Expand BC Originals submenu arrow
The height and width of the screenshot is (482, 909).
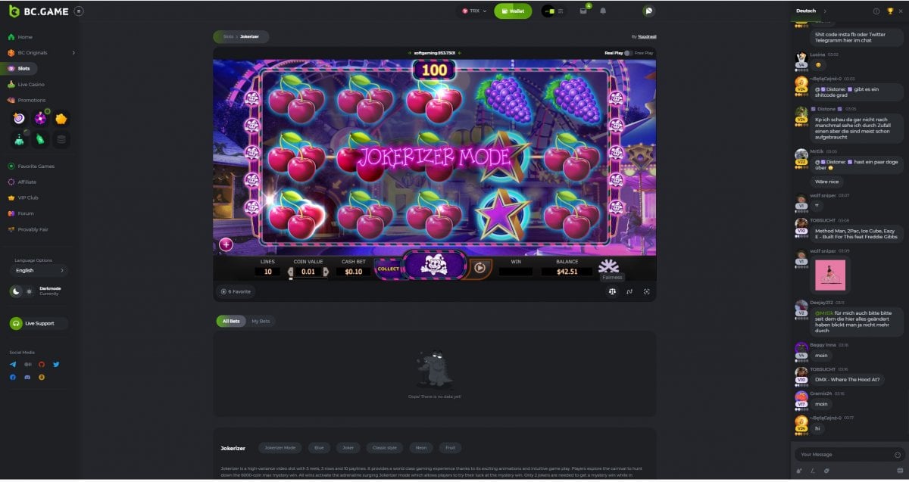tap(73, 53)
